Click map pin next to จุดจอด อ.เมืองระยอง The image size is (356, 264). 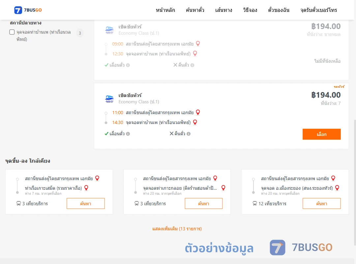pos(337,188)
